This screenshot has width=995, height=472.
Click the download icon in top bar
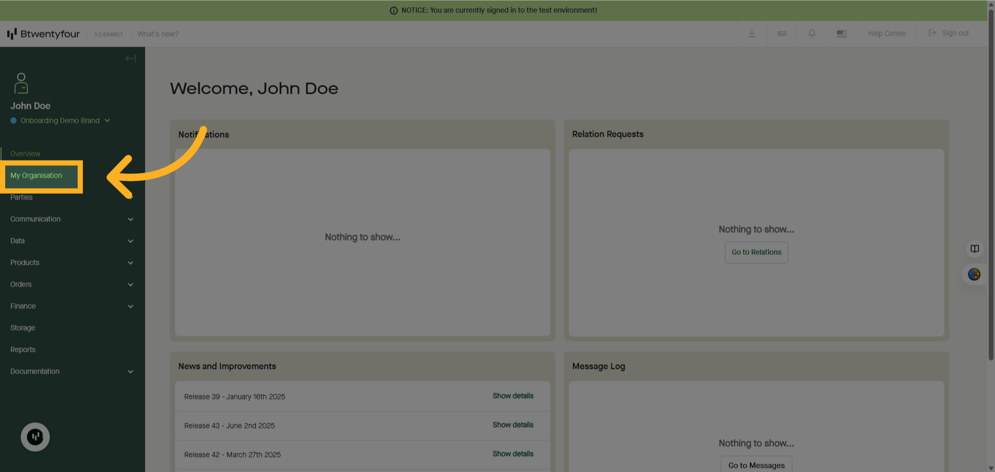[x=751, y=34]
